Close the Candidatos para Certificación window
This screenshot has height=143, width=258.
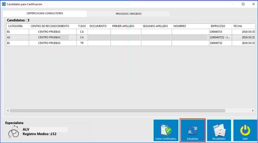pyautogui.click(x=253, y=4)
